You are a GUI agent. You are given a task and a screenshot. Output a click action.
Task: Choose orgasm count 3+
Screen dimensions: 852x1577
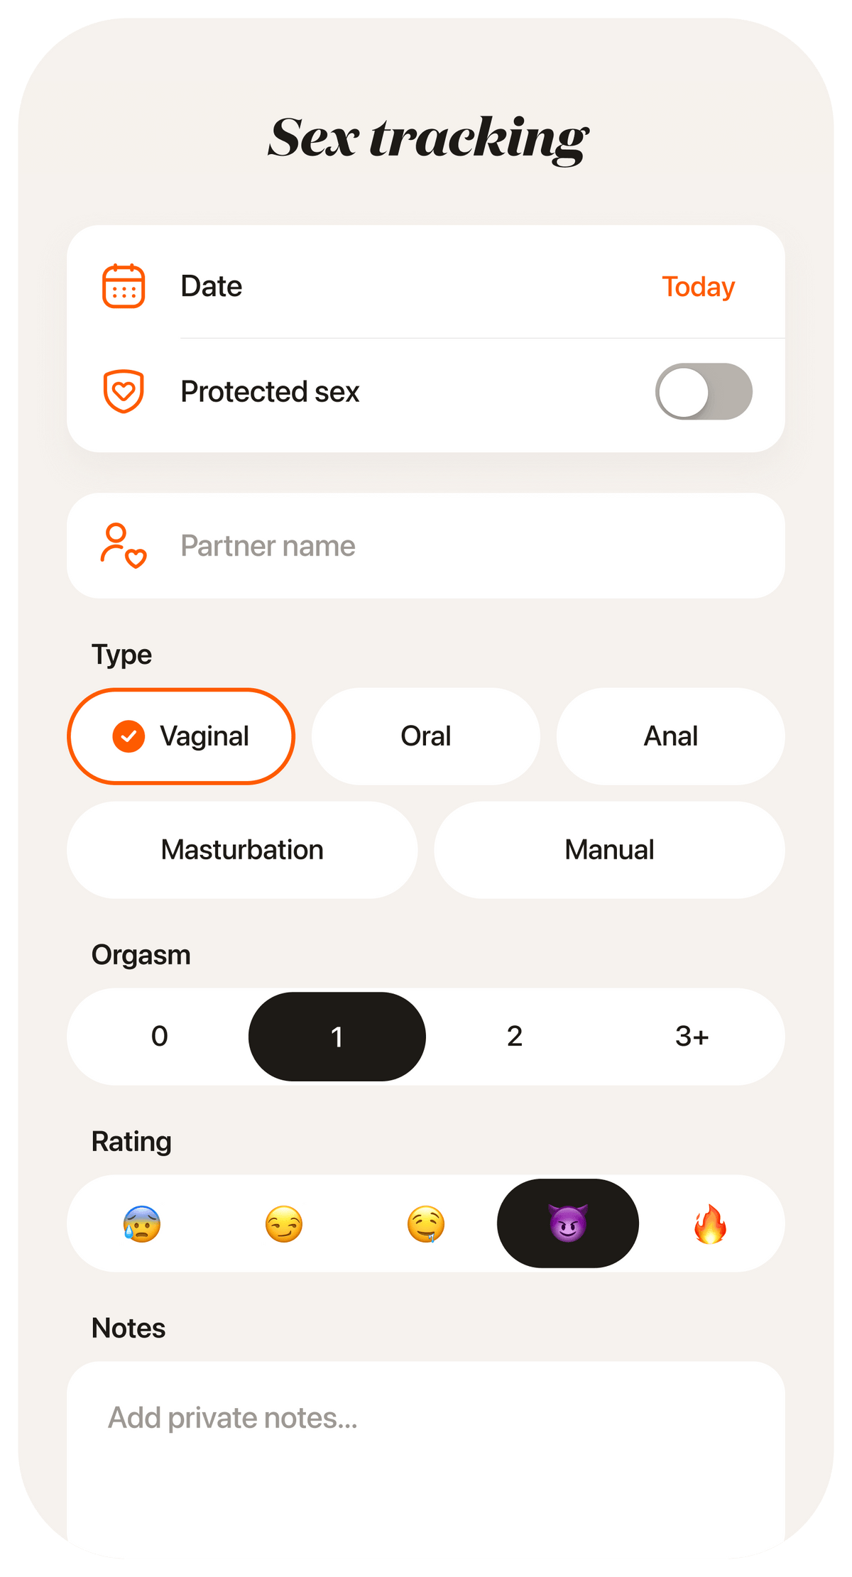[692, 1037]
